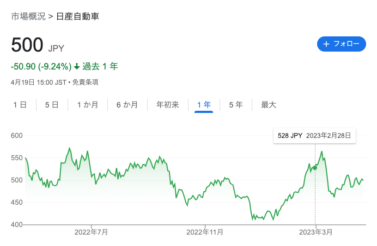Click the 450 y-axis label

16,203
